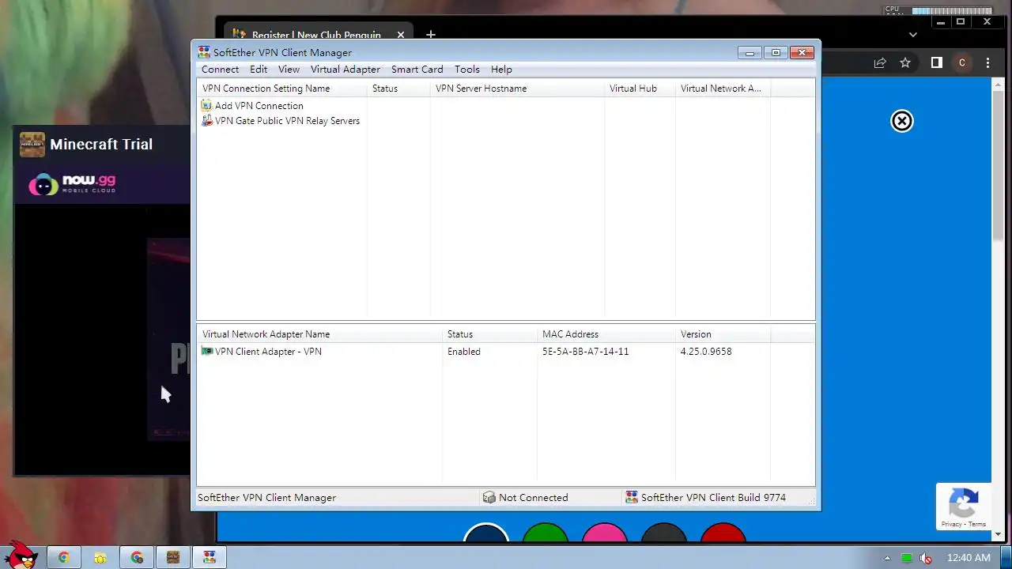Screen dimensions: 1012x569
Task: Click the SoftEther title bar app icon
Action: click(204, 52)
